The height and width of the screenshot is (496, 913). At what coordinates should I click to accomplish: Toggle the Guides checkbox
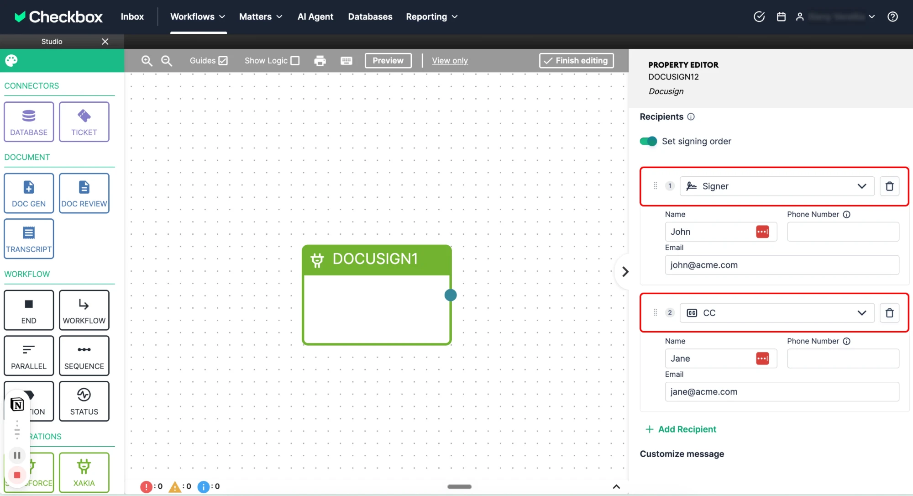(223, 60)
